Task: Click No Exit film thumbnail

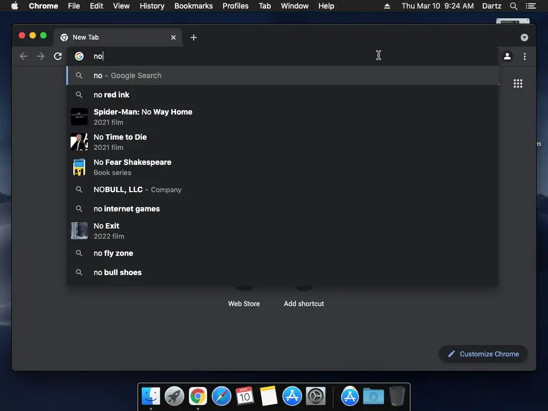Action: 79,231
